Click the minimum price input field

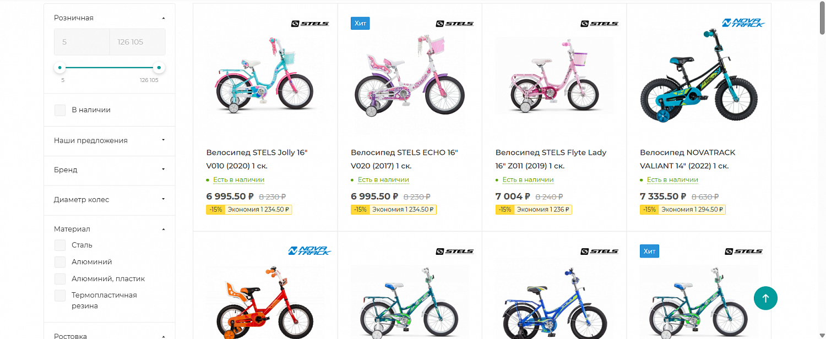[x=81, y=42]
